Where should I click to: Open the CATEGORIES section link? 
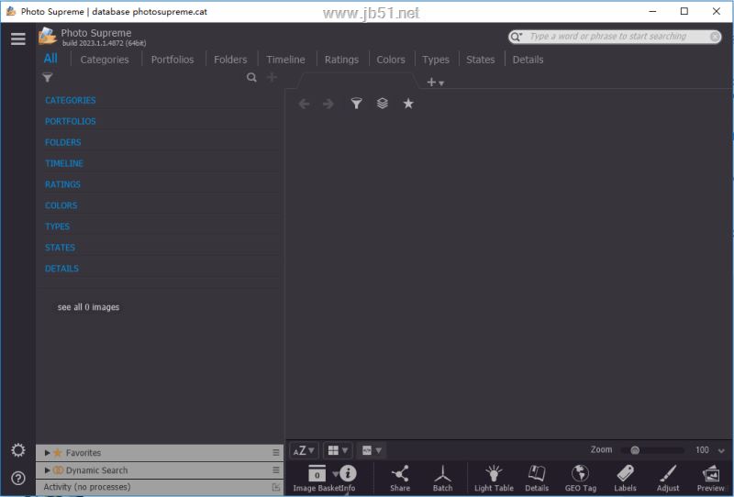[71, 100]
